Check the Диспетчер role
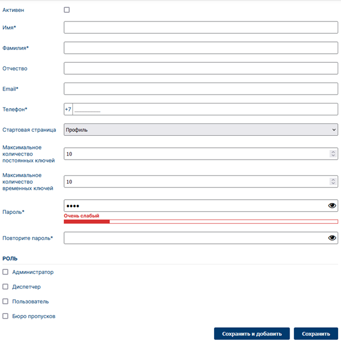Image resolution: width=341 pixels, height=343 pixels. pyautogui.click(x=5, y=286)
